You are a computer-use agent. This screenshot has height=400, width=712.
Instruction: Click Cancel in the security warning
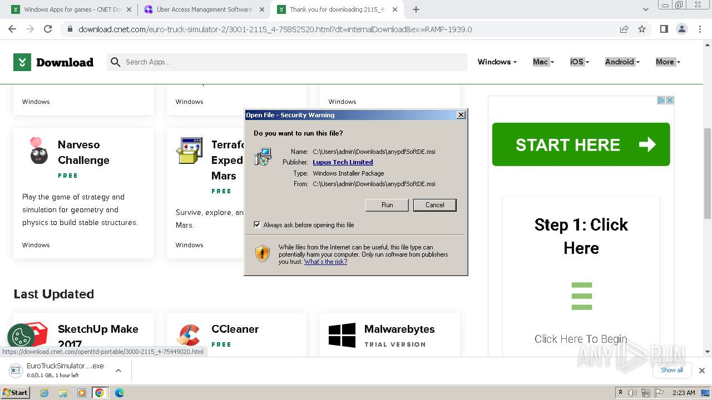click(x=434, y=205)
